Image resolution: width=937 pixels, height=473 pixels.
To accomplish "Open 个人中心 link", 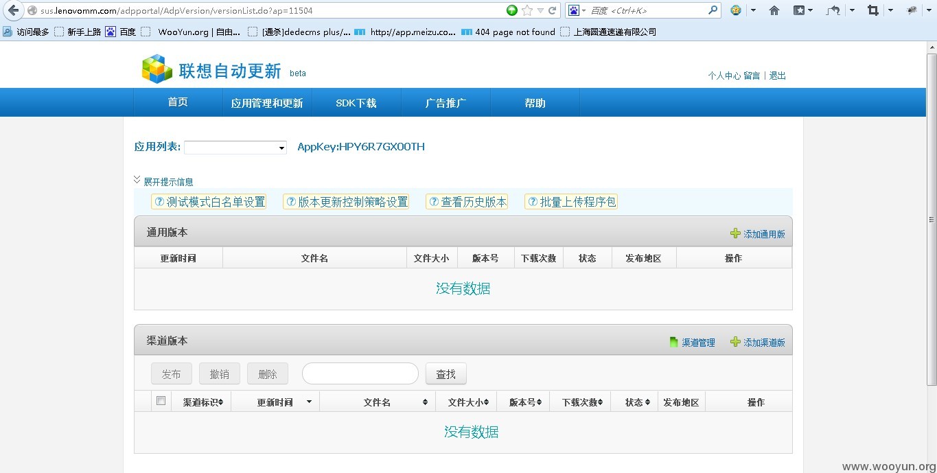I will [724, 76].
